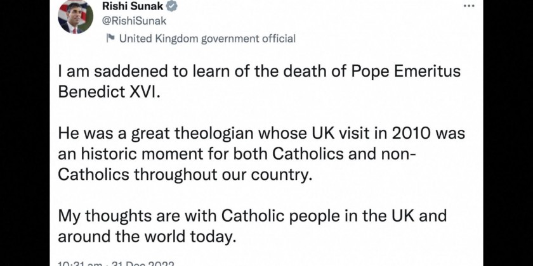Click the line 'My thoughts are with Catholic'
The image size is (533, 266).
252,216
